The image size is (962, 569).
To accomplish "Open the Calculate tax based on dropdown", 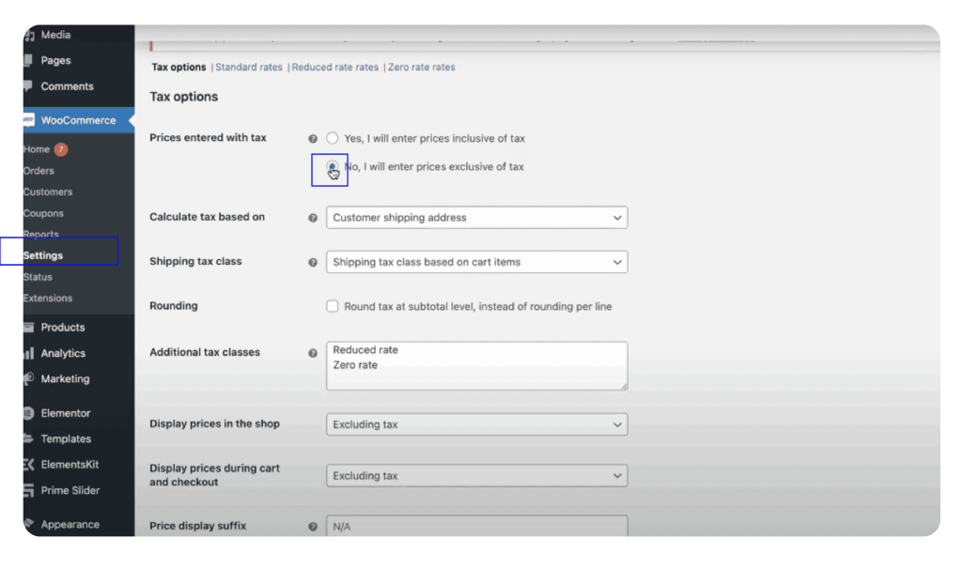I will pos(476,218).
